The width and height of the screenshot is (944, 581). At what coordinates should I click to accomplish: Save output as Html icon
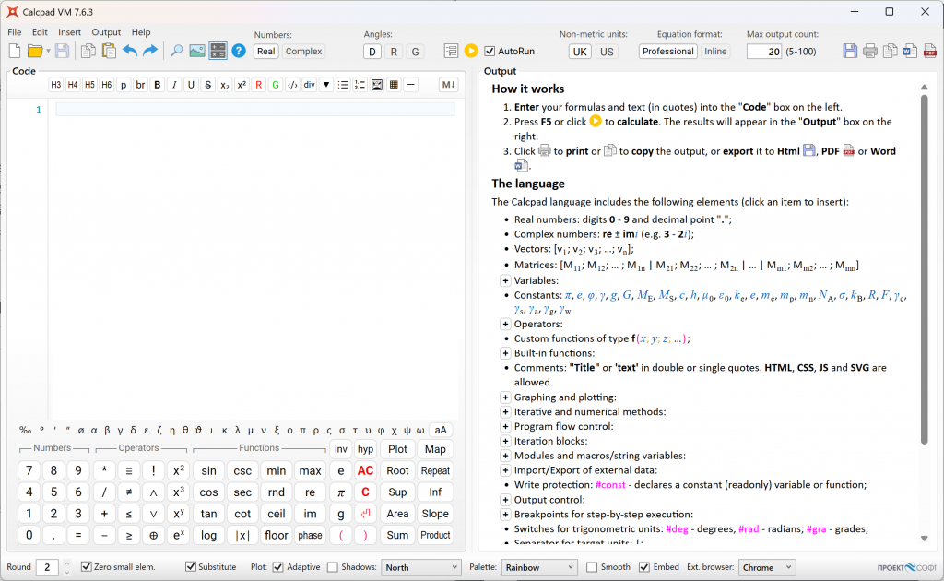(x=849, y=51)
